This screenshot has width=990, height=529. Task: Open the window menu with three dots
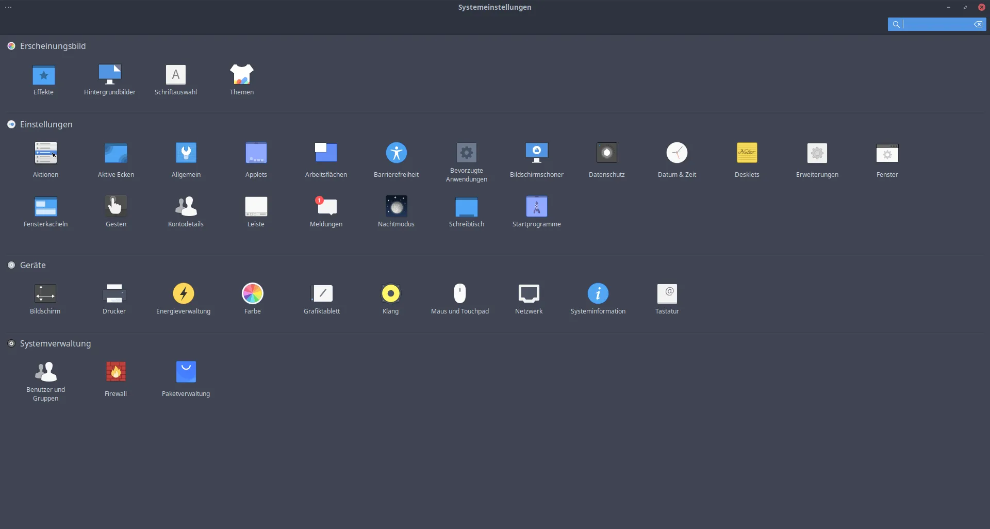point(8,7)
